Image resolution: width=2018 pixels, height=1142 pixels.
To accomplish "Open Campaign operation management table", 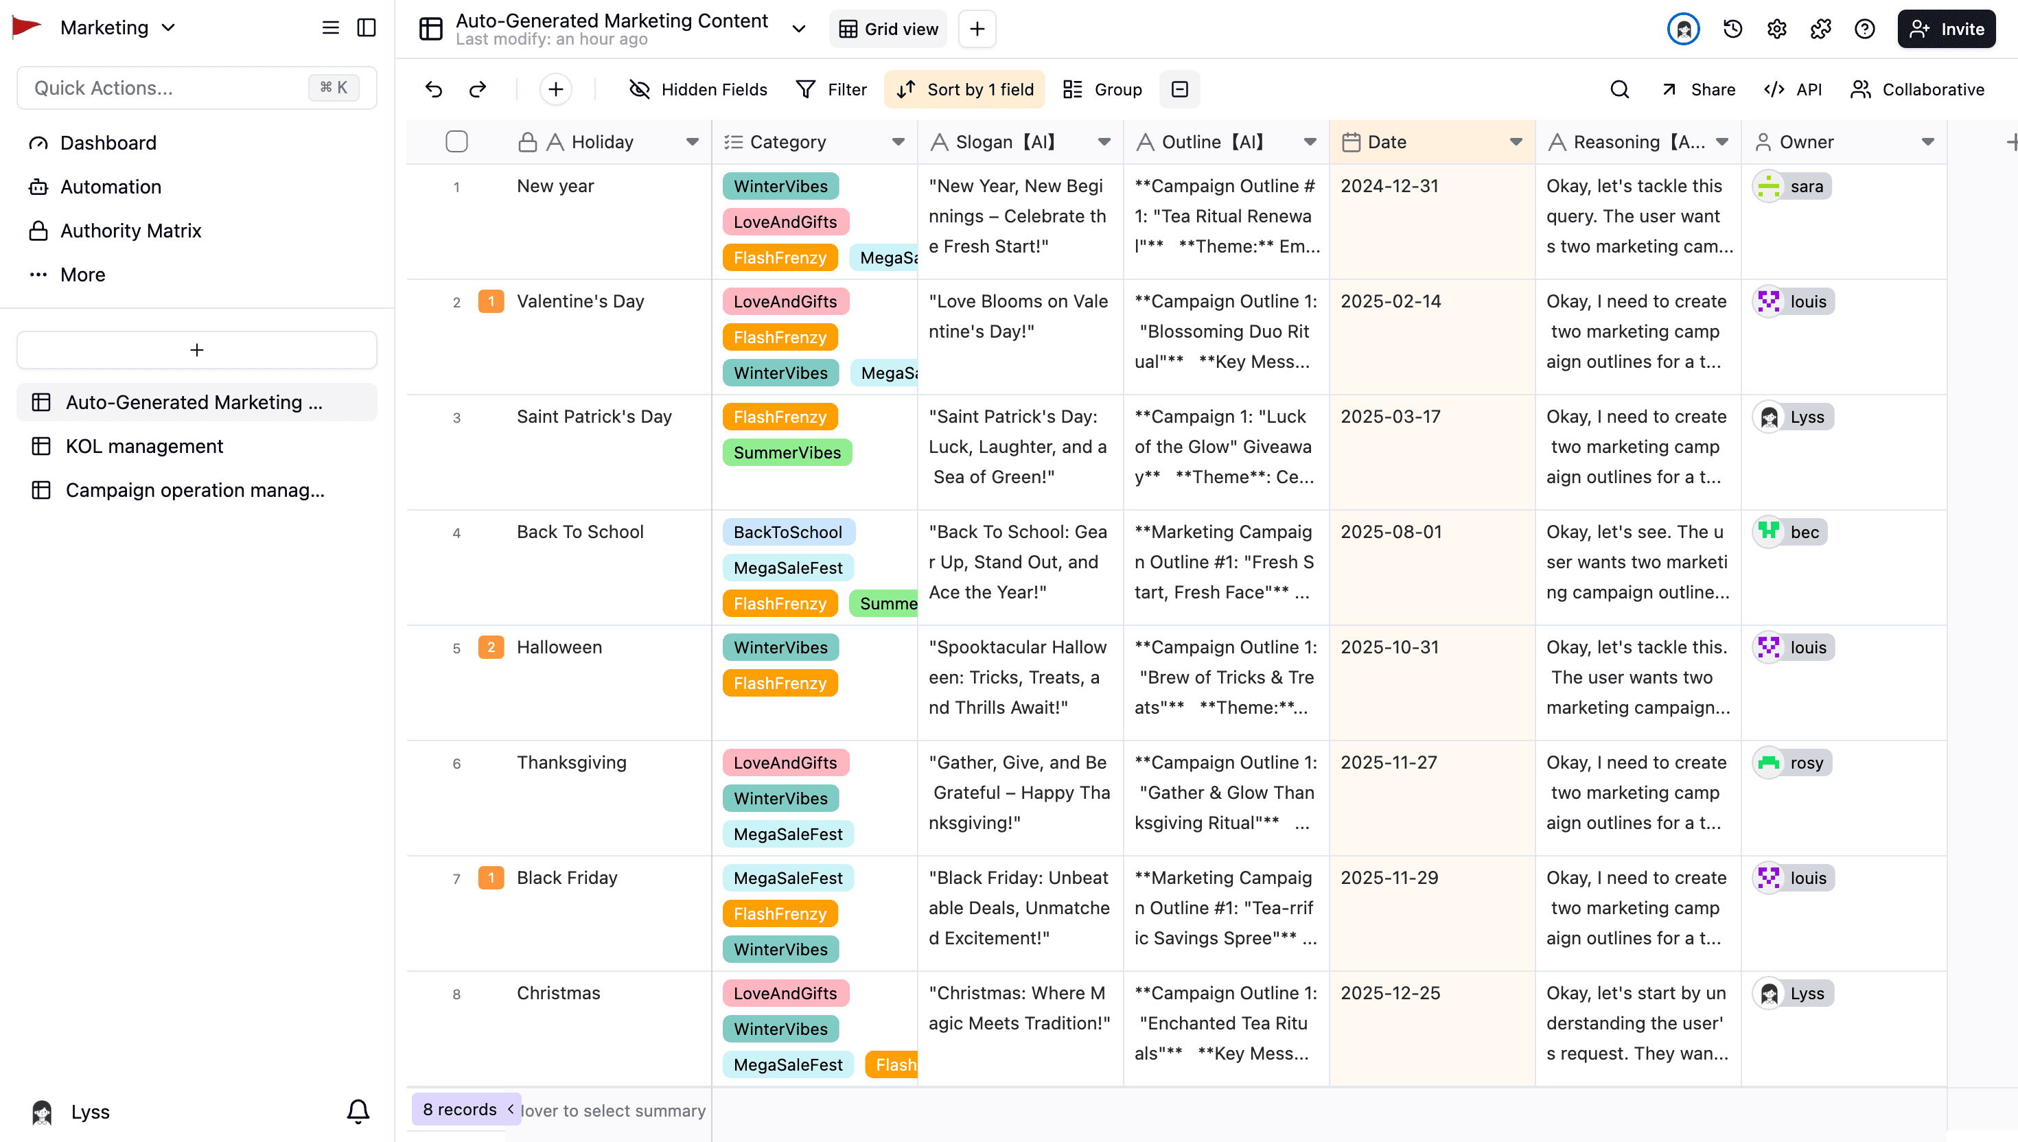I will click(198, 490).
